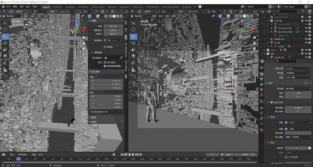This screenshot has width=313, height=167.
Task: Open the Texture properties checker icon
Action: point(262,130)
